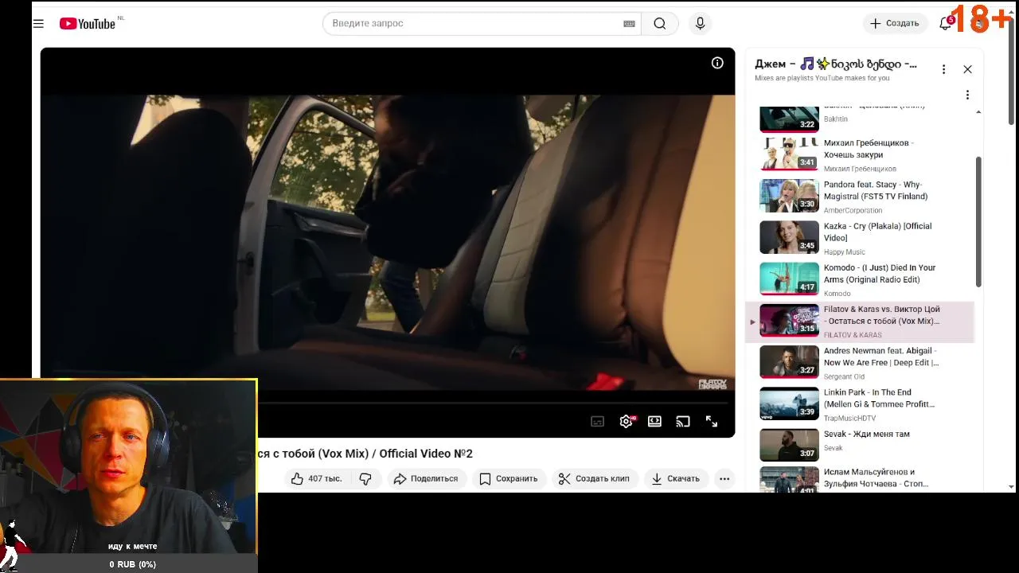Click the Джем mix playlist title

pos(836,64)
